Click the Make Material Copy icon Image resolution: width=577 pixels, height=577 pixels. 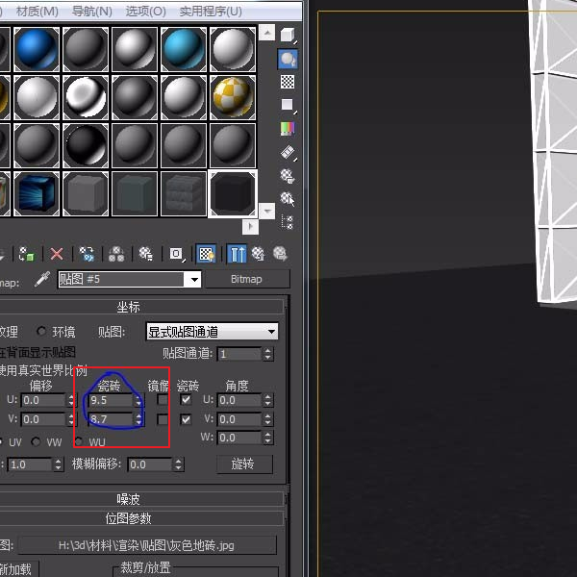(x=87, y=254)
